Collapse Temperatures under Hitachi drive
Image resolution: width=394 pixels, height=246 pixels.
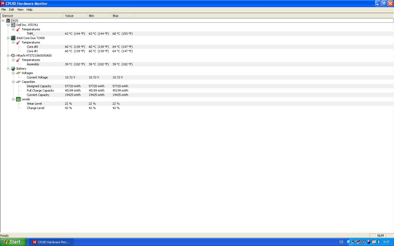point(13,60)
